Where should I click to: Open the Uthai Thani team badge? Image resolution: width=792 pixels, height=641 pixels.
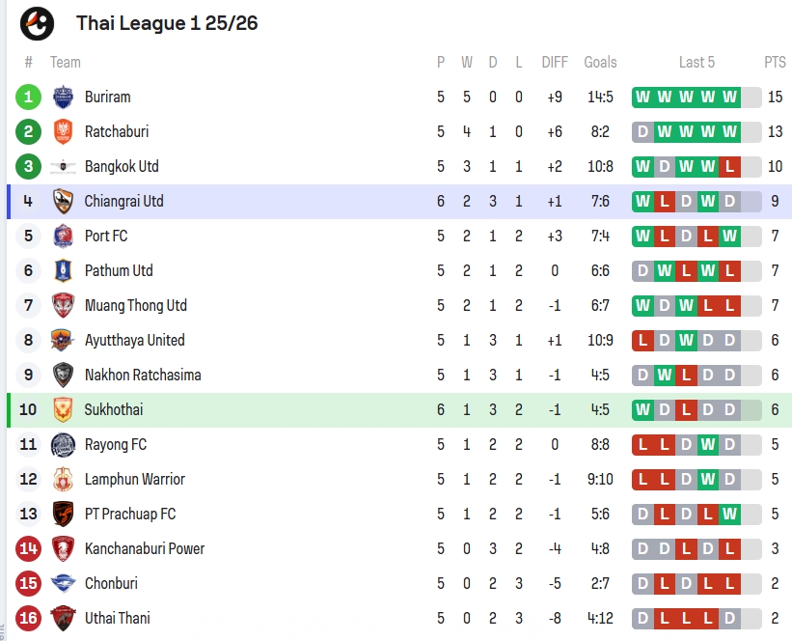click(63, 618)
